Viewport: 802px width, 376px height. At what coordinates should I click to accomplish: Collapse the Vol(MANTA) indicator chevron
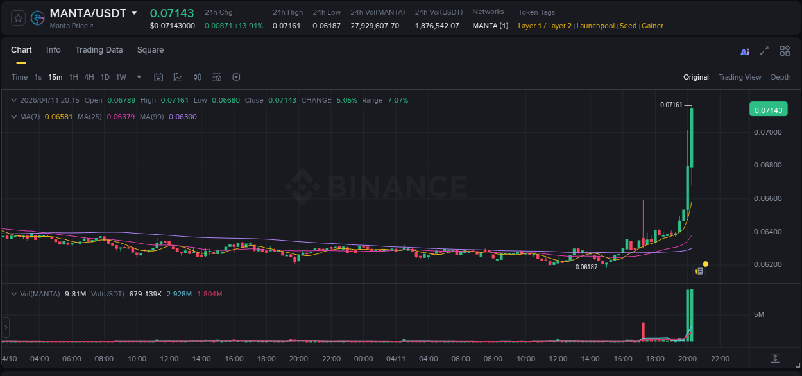pyautogui.click(x=14, y=294)
